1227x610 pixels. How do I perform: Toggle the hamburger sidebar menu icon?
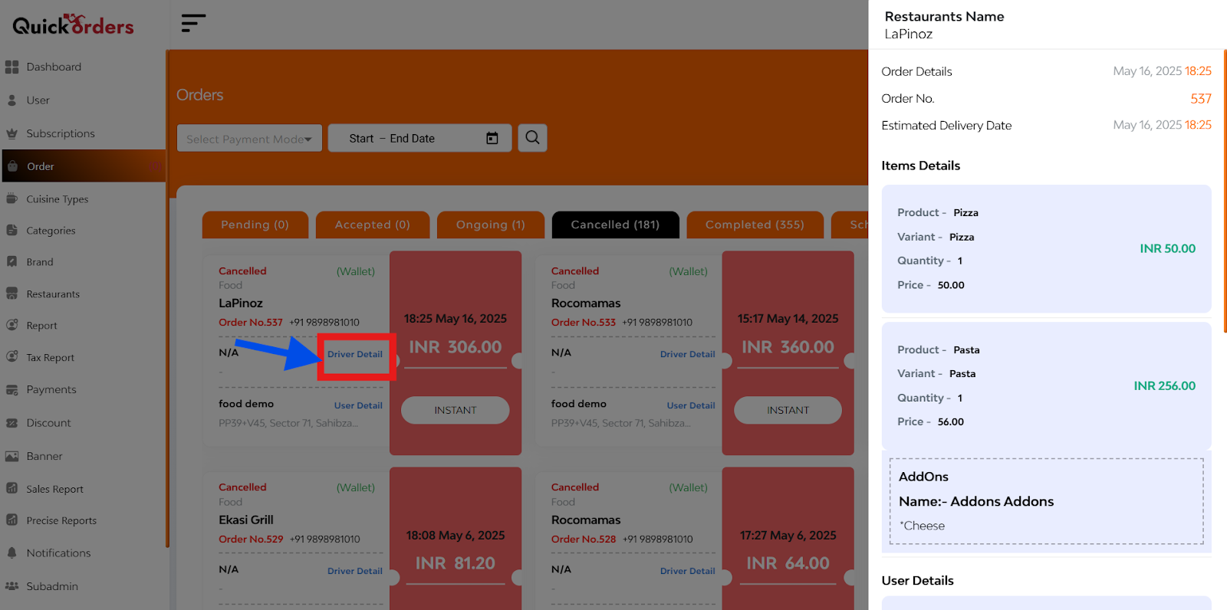[193, 23]
